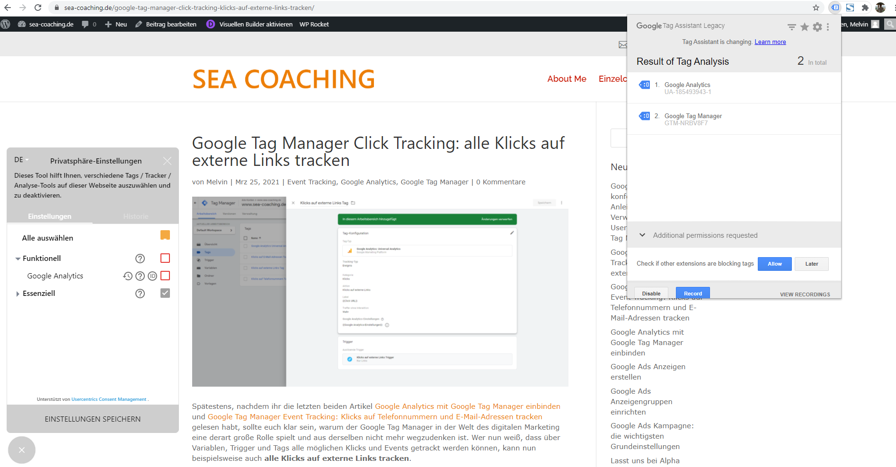Select the Google Analytics UA-185493943-1 result row
Screen dimensions: 896x467
(x=734, y=88)
